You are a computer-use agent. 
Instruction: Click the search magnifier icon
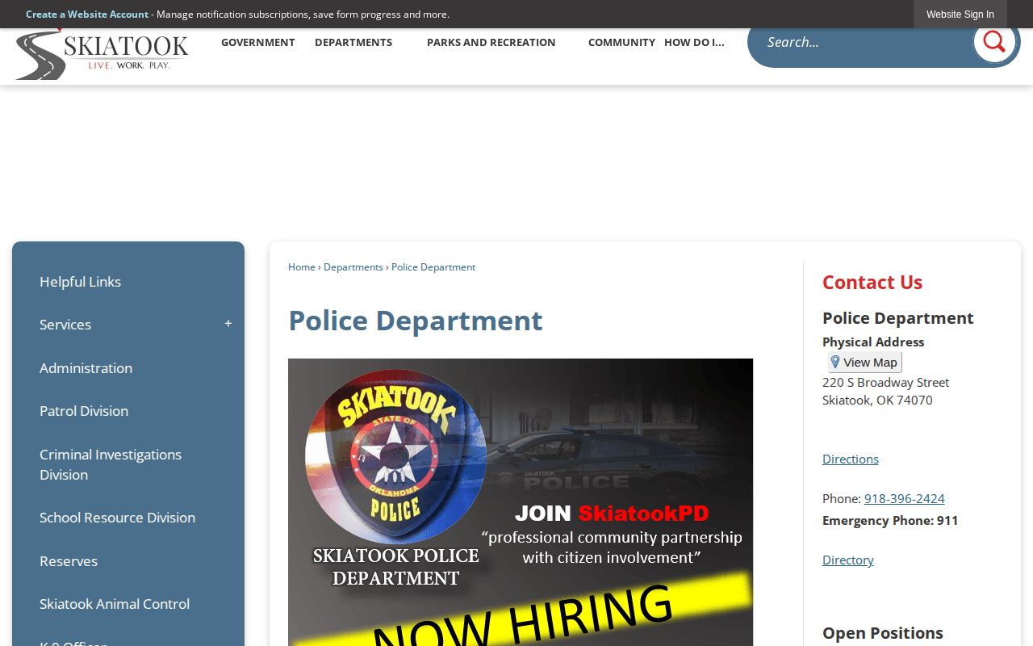tap(994, 41)
